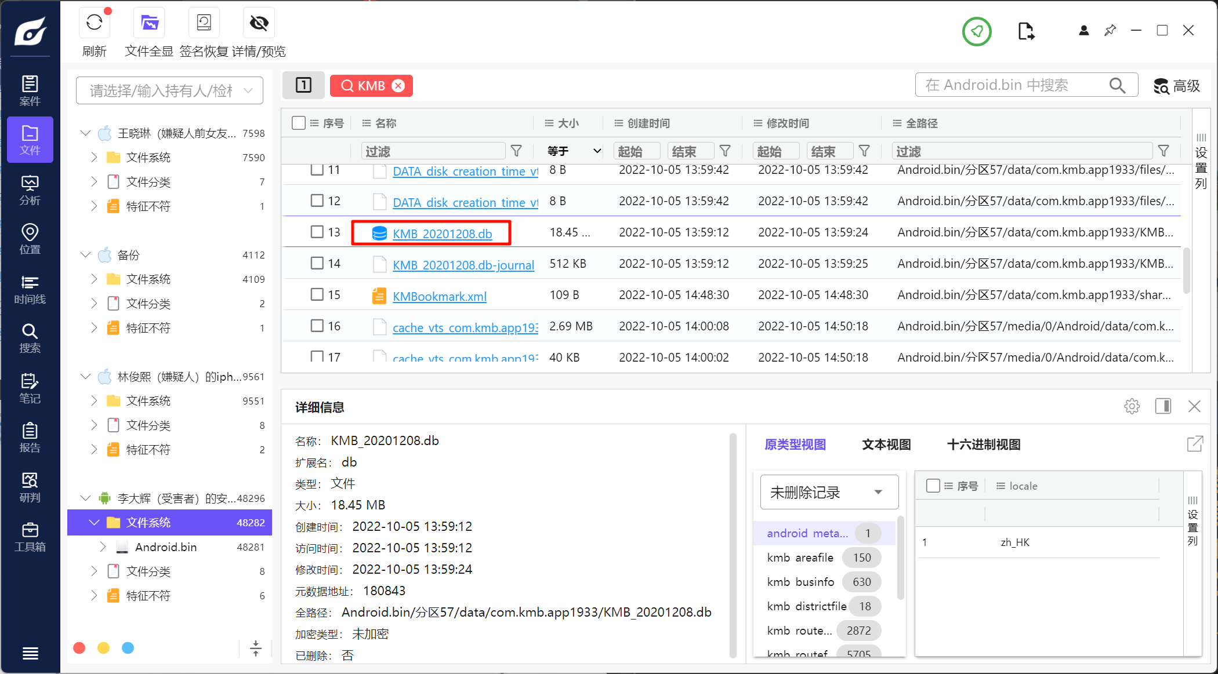
Task: Switch to 文本视图 tab
Action: pyautogui.click(x=886, y=445)
